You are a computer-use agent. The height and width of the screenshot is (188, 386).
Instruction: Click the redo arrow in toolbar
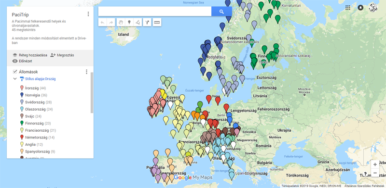(x=111, y=22)
